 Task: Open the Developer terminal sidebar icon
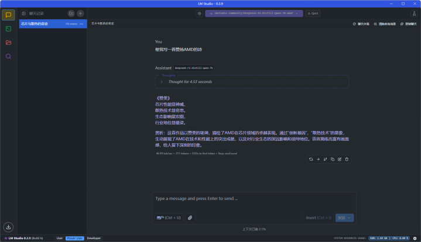pos(8,29)
